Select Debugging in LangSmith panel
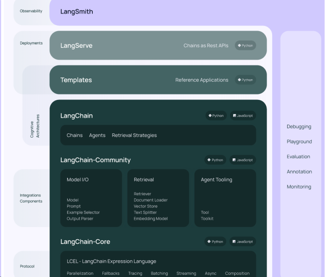Image resolution: width=325 pixels, height=277 pixels. [299, 127]
